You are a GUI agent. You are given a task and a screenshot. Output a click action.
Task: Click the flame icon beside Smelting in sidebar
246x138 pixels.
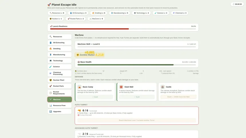pyautogui.click(x=51, y=49)
